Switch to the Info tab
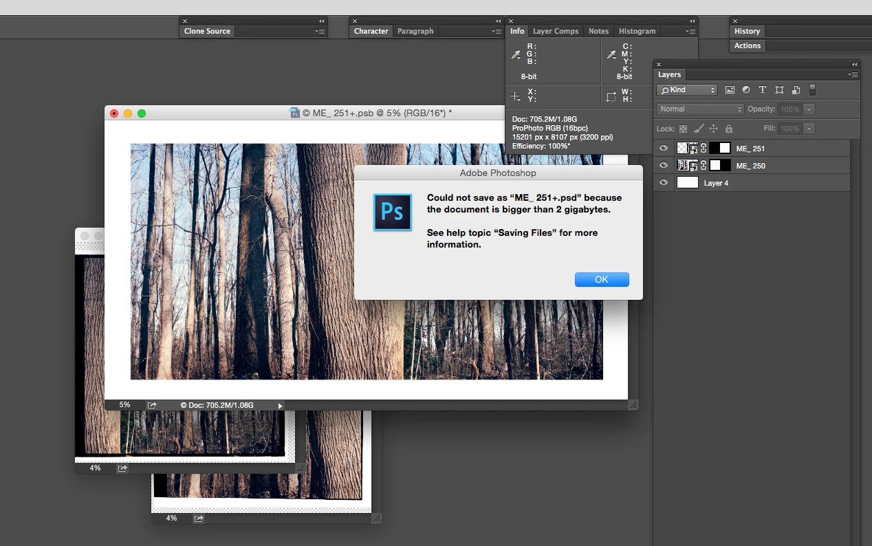This screenshot has height=546, width=872. coord(517,31)
